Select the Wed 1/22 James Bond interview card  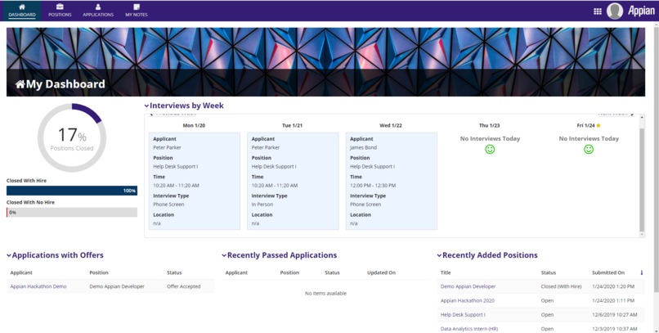[392, 181]
